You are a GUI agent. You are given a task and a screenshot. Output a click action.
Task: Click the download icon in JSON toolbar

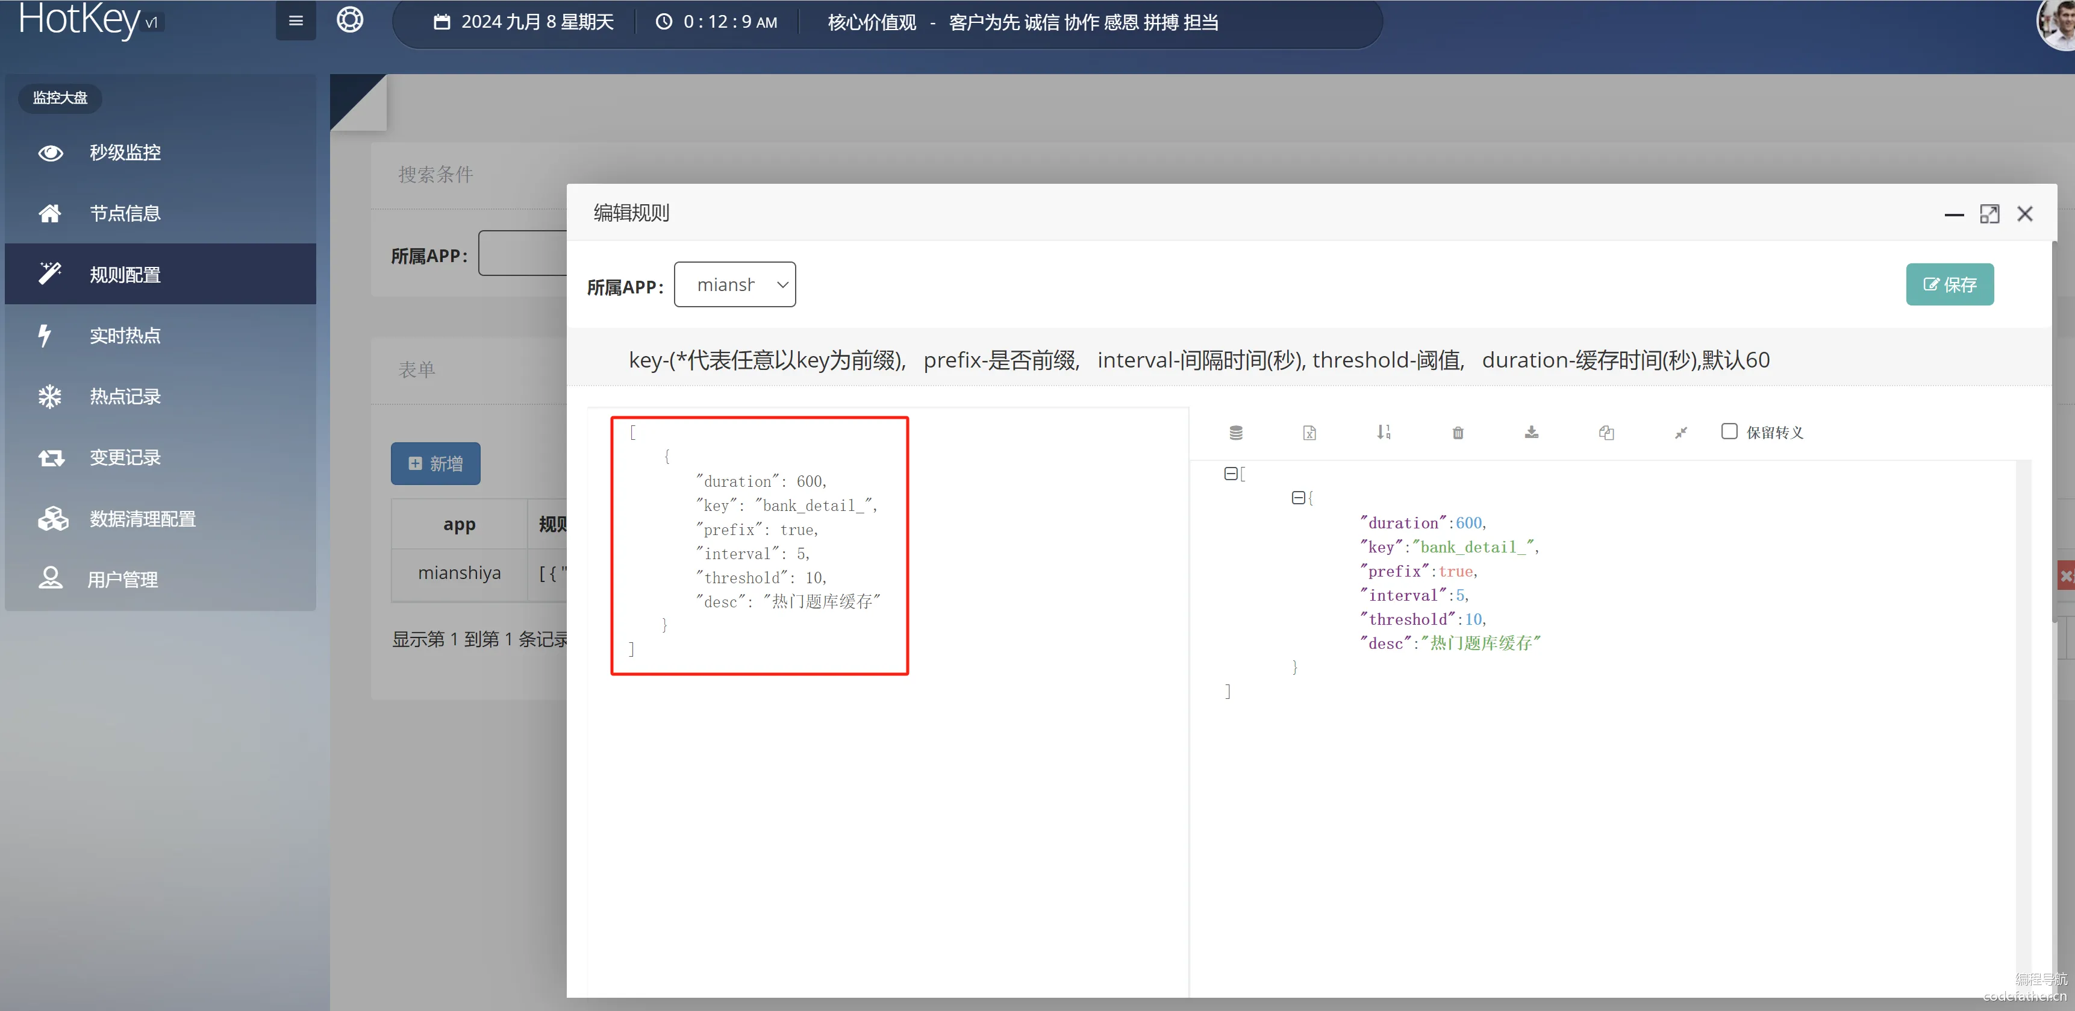click(1531, 433)
